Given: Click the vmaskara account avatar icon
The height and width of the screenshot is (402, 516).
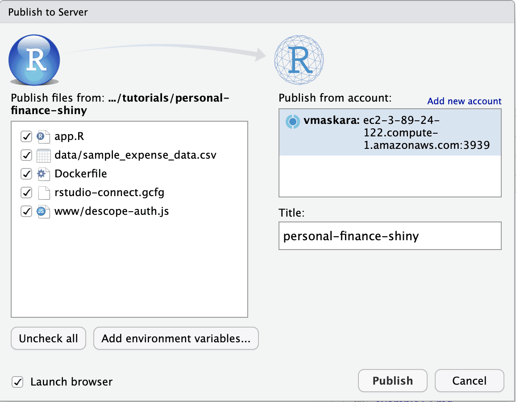Looking at the screenshot, I should click(x=293, y=121).
